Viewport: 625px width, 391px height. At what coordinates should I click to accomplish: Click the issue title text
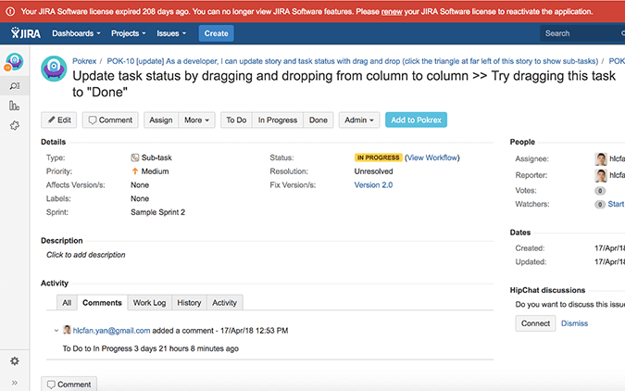pyautogui.click(x=344, y=83)
